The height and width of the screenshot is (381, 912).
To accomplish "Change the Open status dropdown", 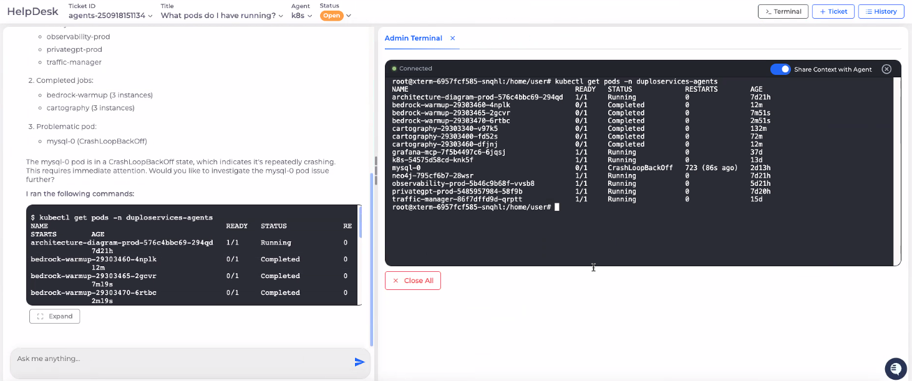I will (x=336, y=16).
